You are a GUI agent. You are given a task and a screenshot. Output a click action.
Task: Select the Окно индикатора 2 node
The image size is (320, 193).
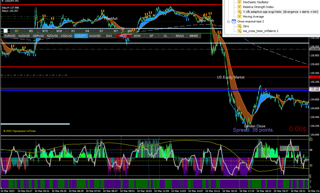pos(251,21)
